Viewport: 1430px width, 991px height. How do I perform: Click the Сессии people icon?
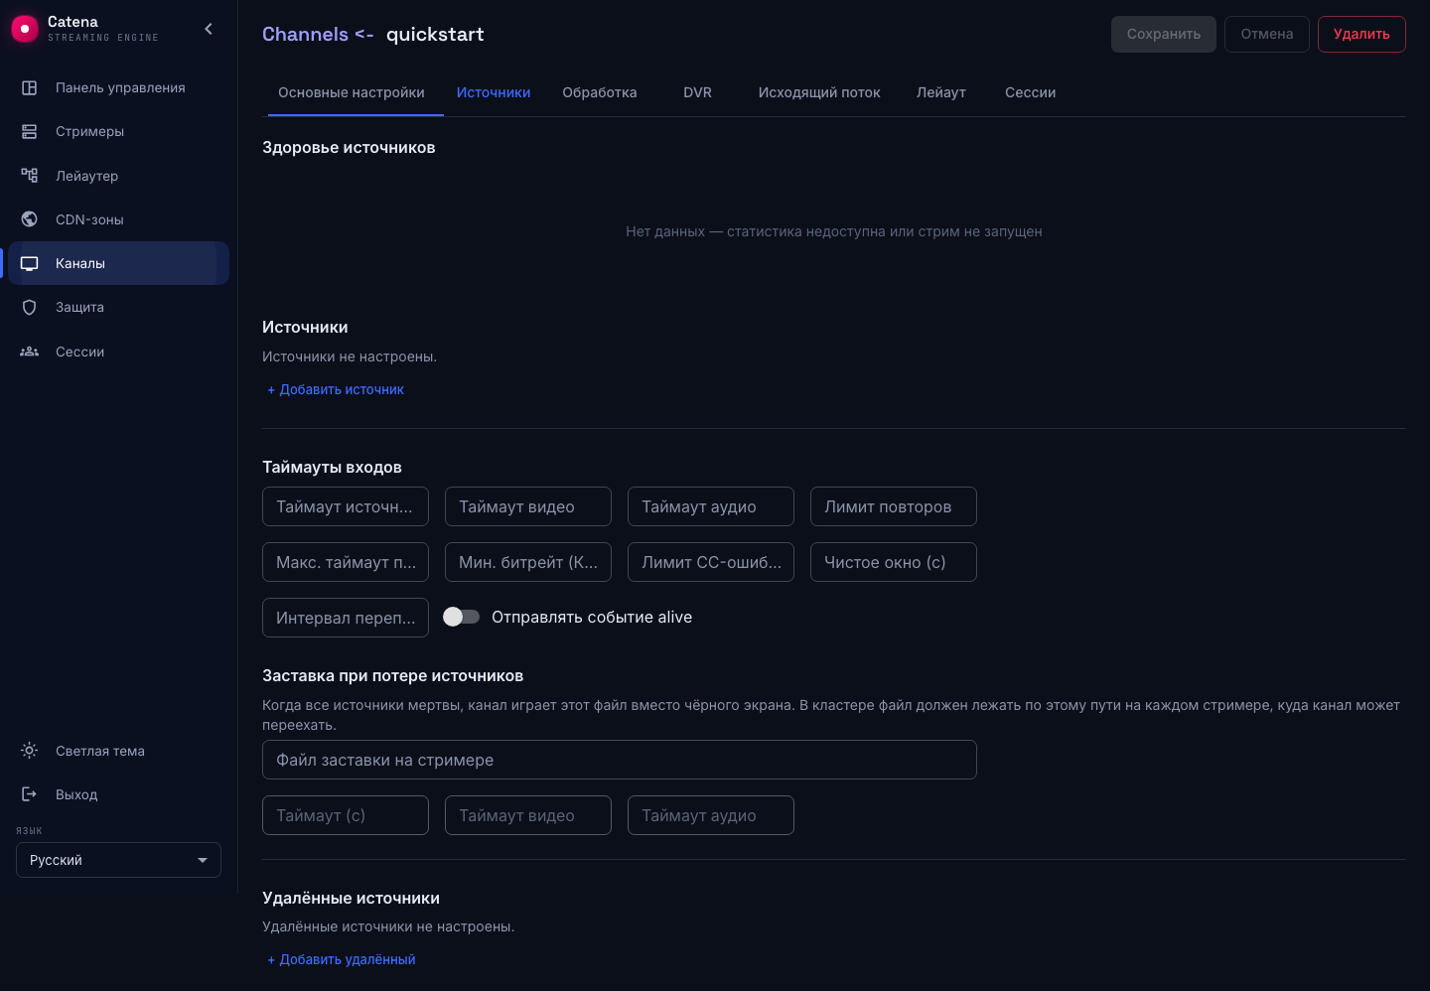pos(30,352)
